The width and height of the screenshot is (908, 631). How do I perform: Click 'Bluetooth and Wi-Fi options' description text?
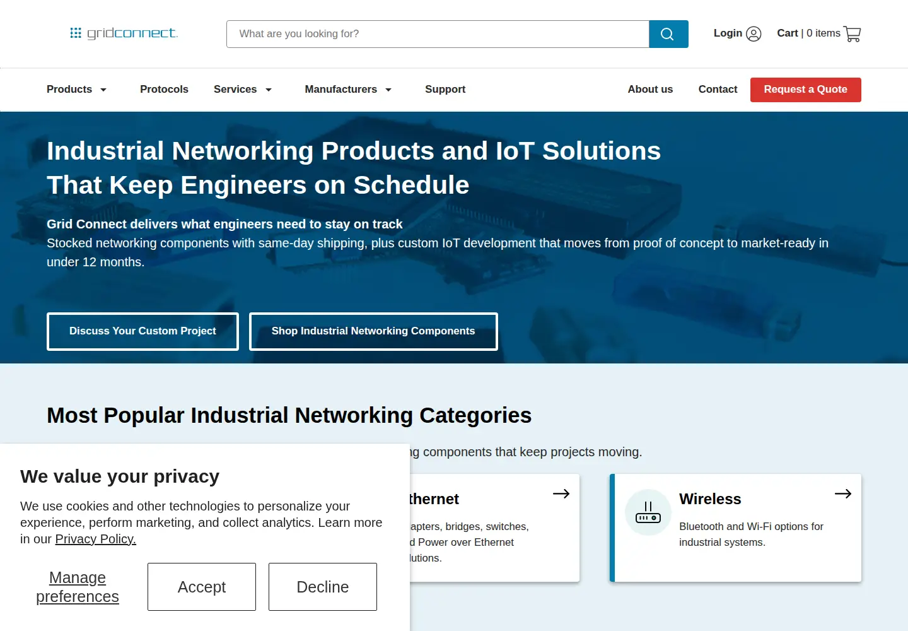coord(751,534)
